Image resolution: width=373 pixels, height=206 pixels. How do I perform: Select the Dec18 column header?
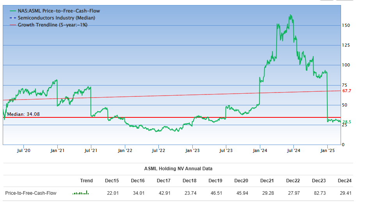(190, 181)
